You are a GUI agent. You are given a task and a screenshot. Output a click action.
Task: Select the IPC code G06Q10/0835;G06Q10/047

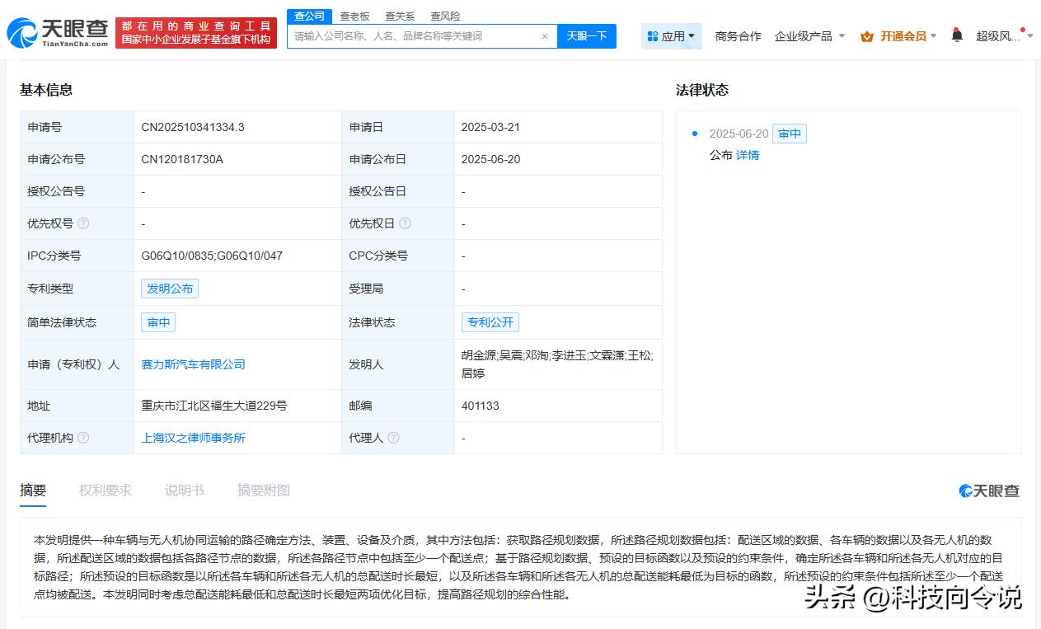212,256
